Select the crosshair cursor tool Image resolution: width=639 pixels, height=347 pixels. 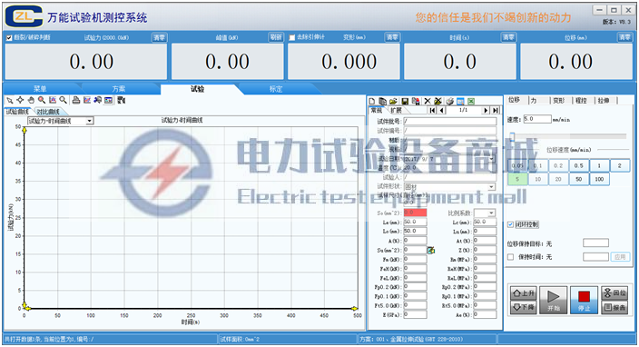point(20,100)
